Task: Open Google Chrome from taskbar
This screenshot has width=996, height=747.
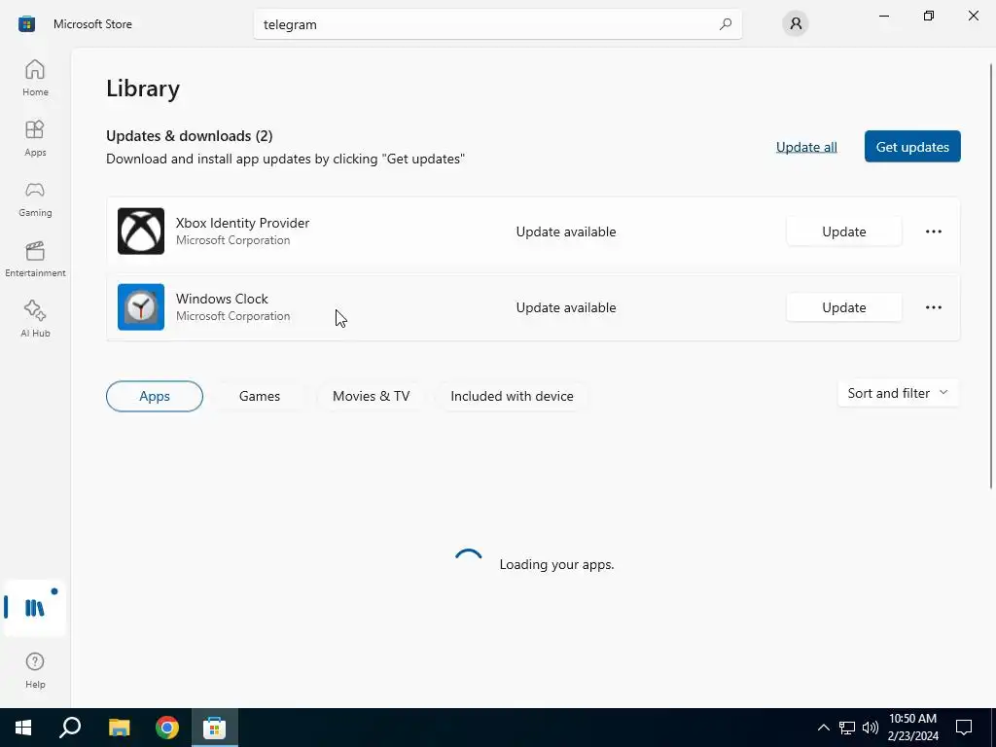Action: (167, 728)
